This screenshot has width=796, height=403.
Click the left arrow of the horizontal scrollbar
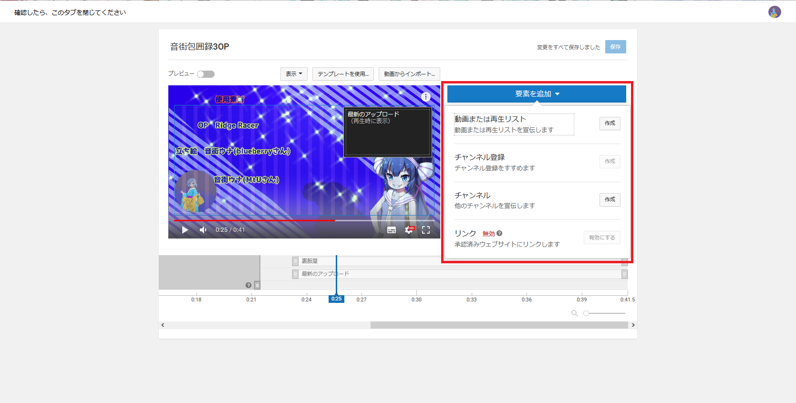pyautogui.click(x=163, y=325)
